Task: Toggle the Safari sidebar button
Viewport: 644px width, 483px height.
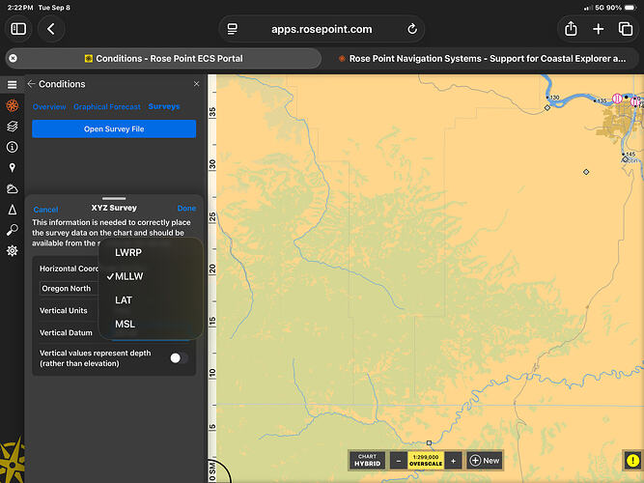Action: click(18, 29)
